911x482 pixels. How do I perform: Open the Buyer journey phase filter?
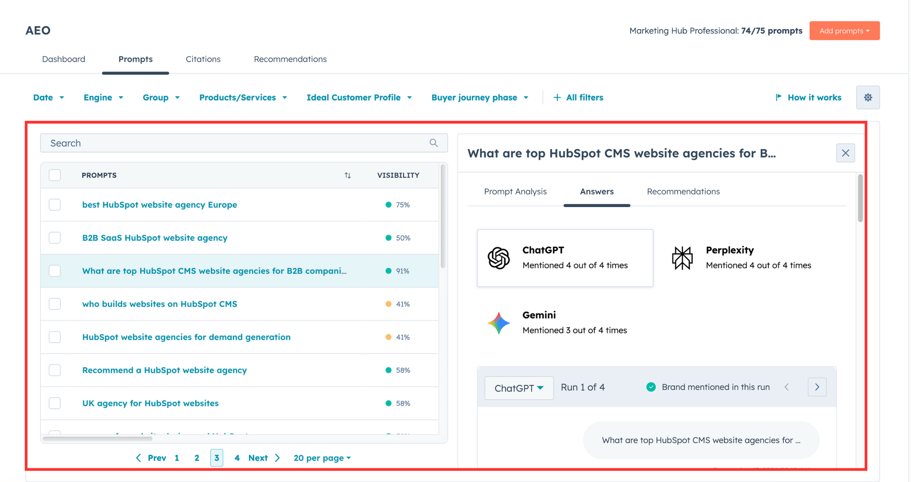tap(480, 97)
